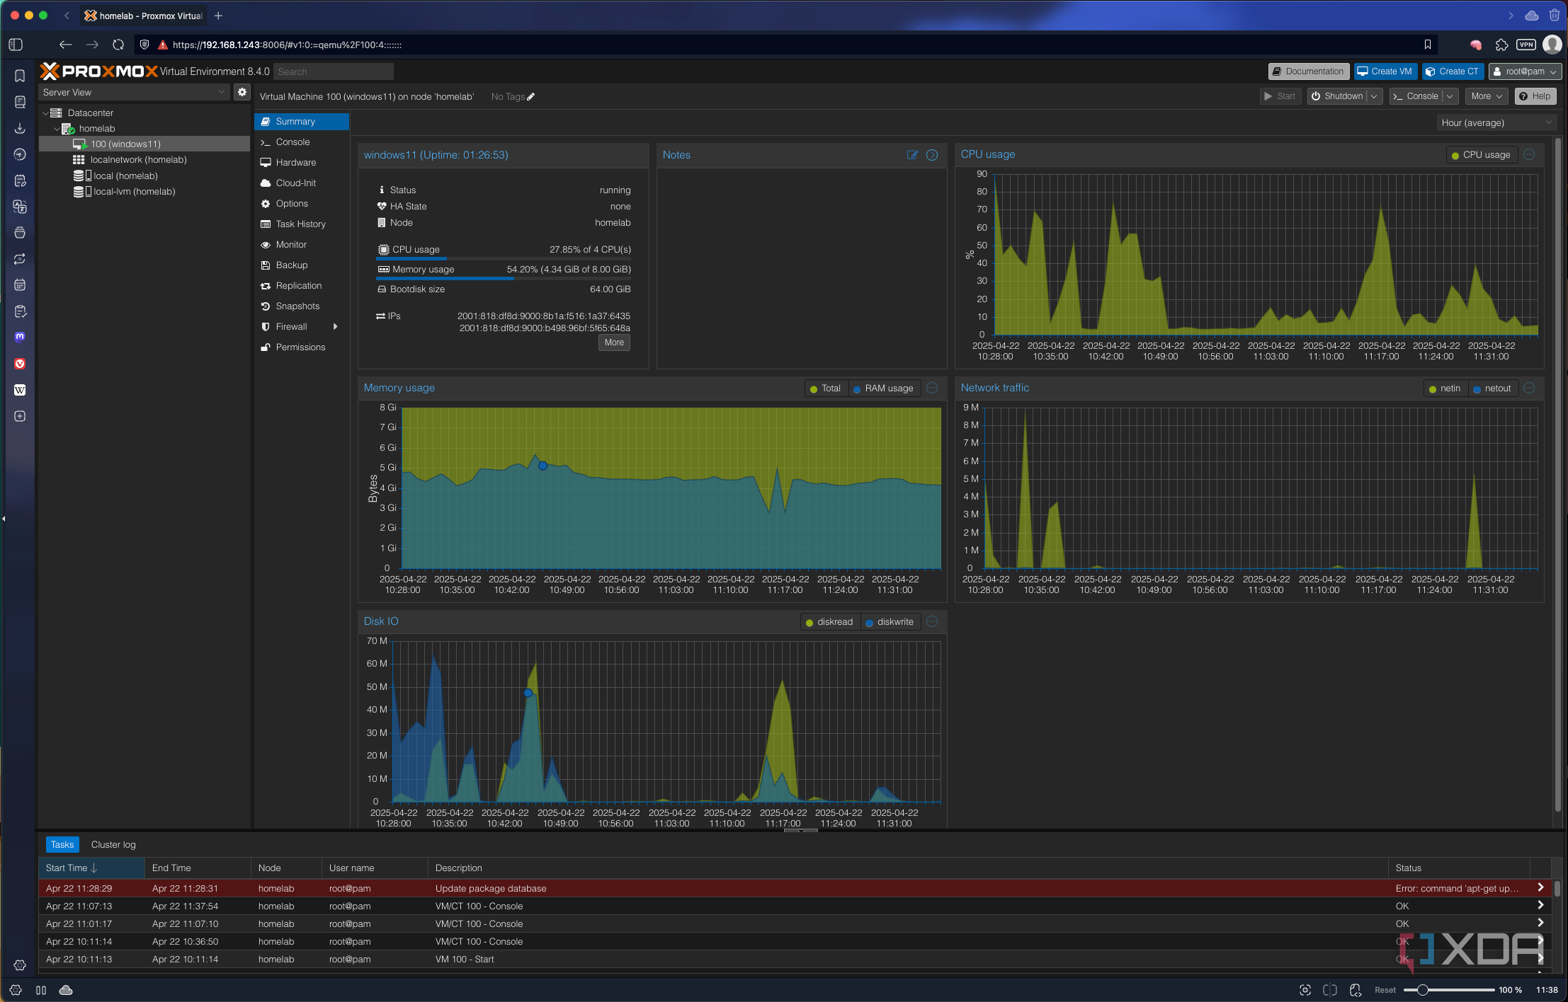Expand the Shutdown dropdown arrow
This screenshot has width=1568, height=1002.
coord(1374,96)
